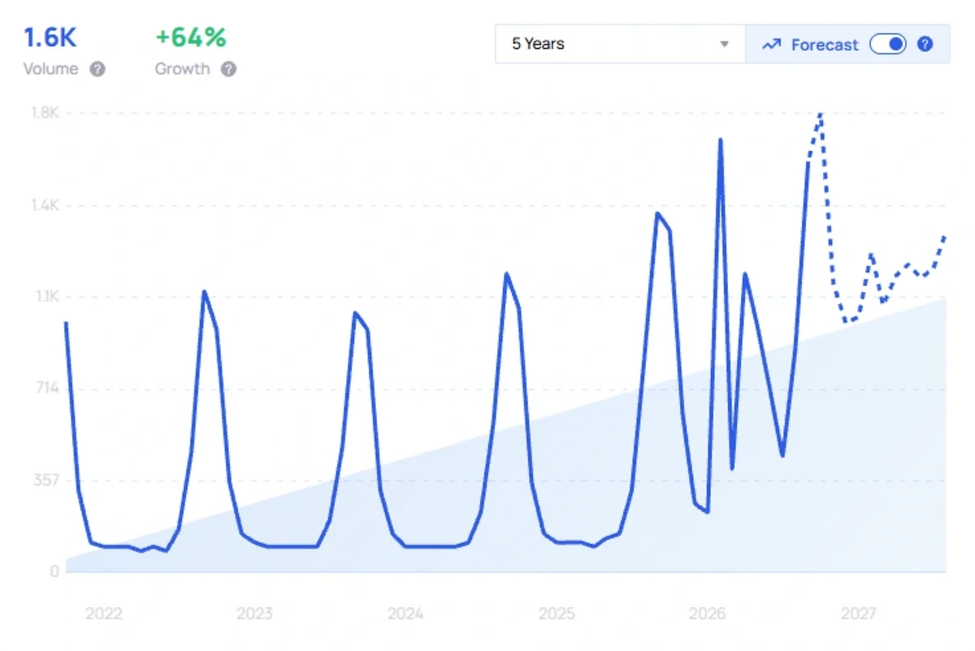
Task: Click the 357 y-axis label
Action: 46,480
